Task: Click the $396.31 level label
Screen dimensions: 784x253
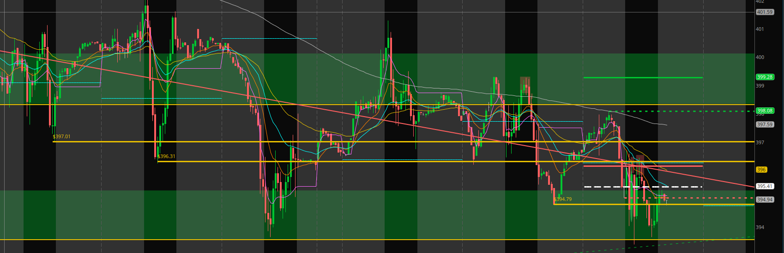Action: pyautogui.click(x=167, y=156)
